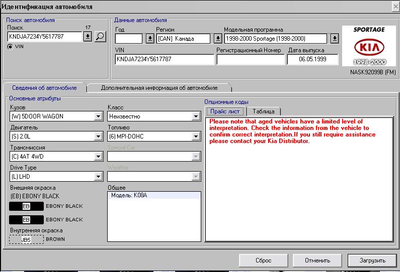Click the download arrow beside the search VIN field
The height and width of the screenshot is (272, 400).
tap(88, 37)
